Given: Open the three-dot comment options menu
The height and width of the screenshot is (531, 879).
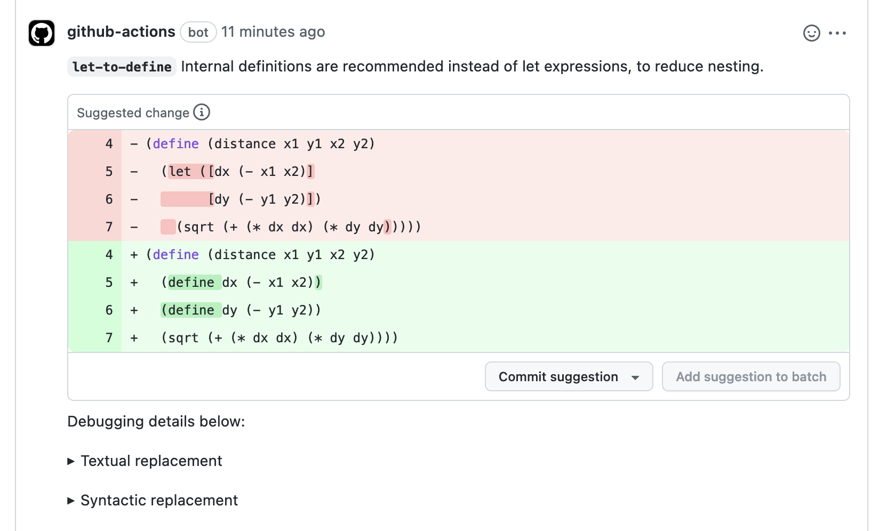Looking at the screenshot, I should point(837,33).
